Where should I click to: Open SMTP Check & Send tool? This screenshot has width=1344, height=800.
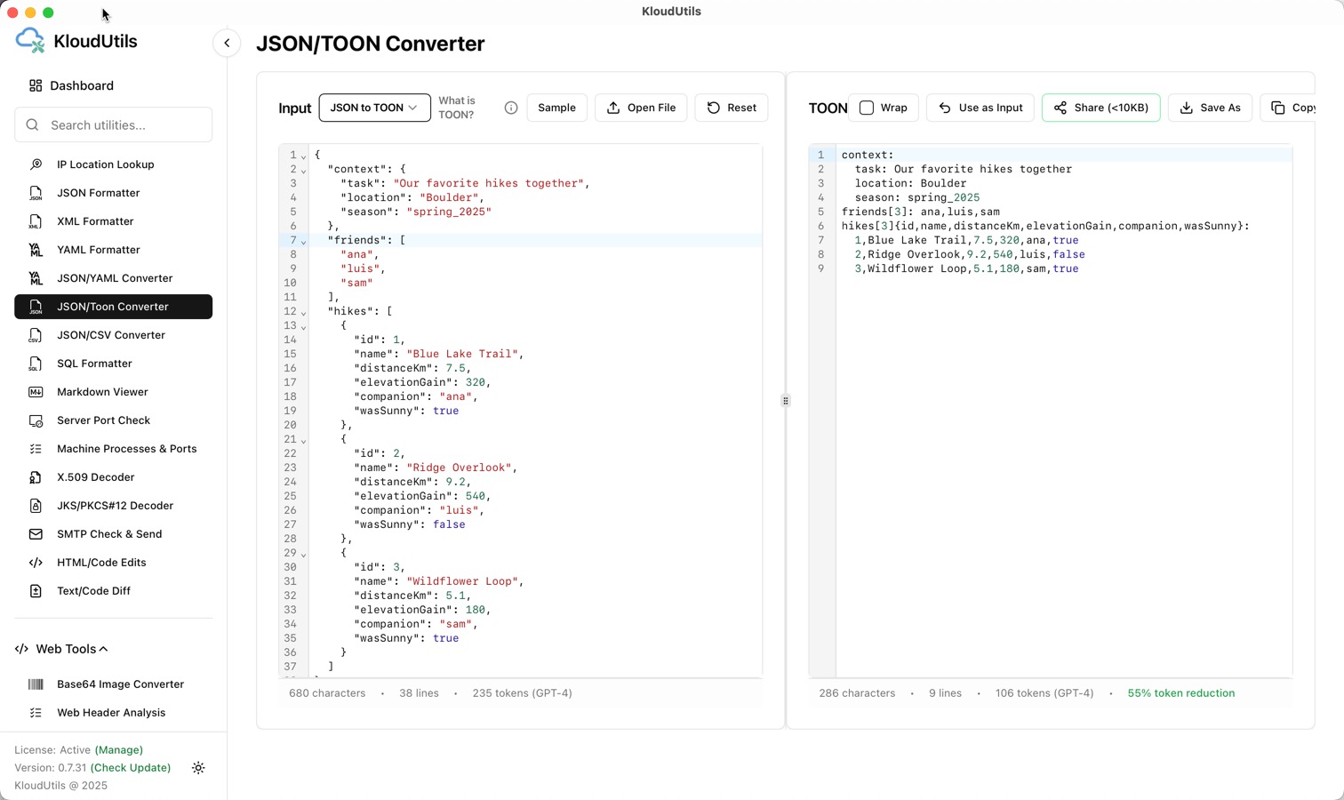[x=108, y=534]
